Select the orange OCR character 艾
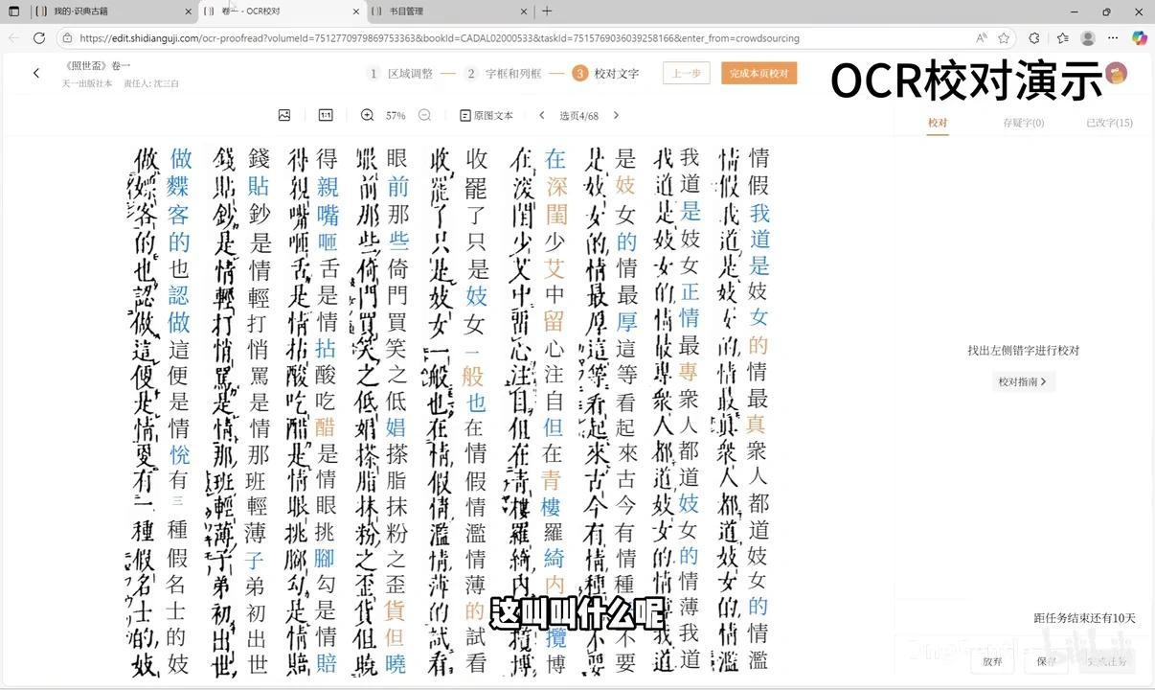Screen dimensions: 1155x690 pos(555,267)
